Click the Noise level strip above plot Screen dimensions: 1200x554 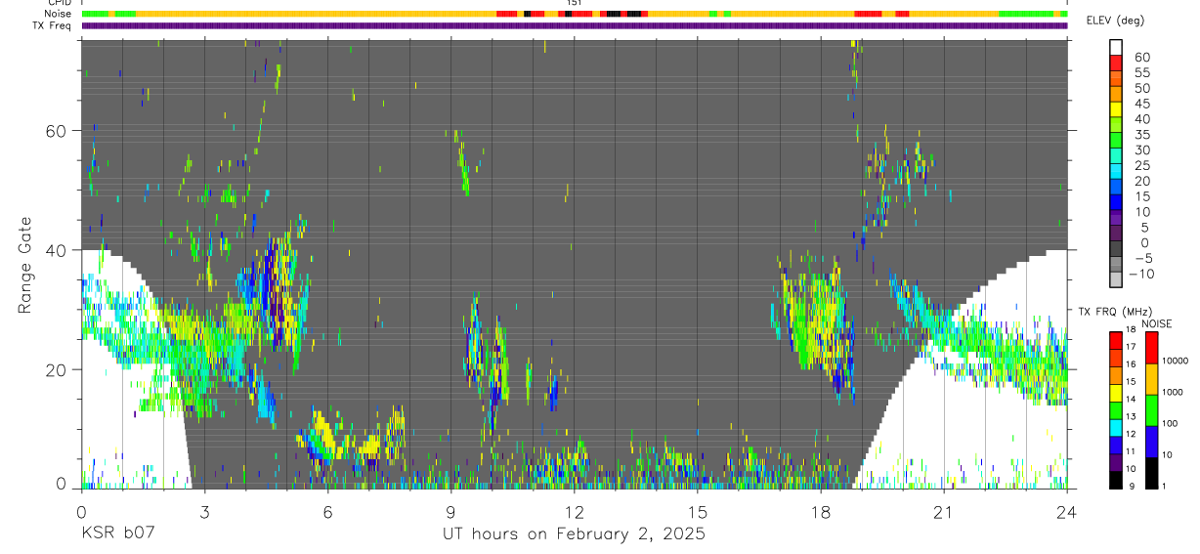(x=575, y=14)
